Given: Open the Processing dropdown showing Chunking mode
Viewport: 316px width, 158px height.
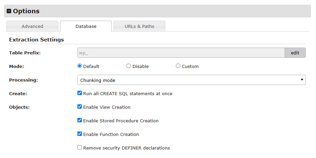Looking at the screenshot, I should [191, 80].
